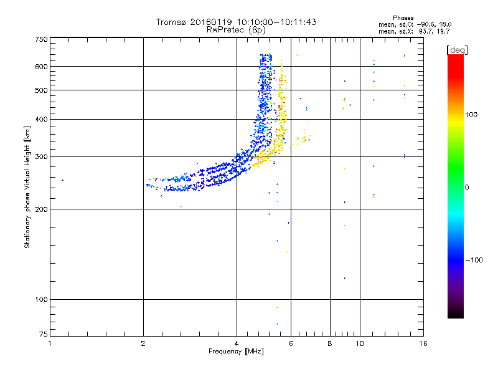The width and height of the screenshot is (498, 374).
Task: Click the 'Phases' header text
Action: coord(403,18)
